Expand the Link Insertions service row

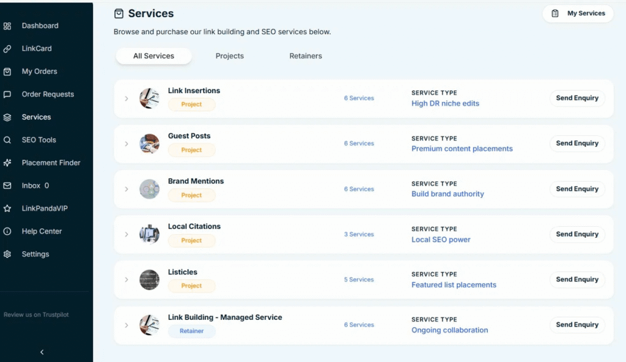point(127,98)
